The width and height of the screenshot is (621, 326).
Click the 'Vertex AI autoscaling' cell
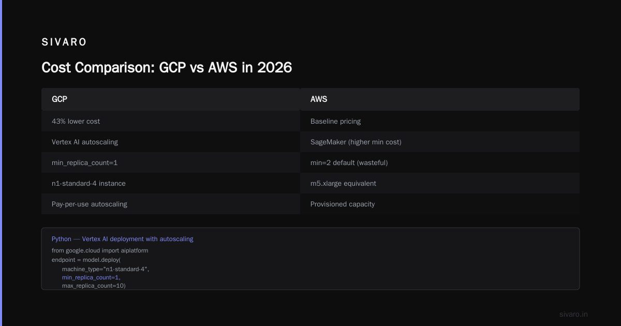pos(171,142)
